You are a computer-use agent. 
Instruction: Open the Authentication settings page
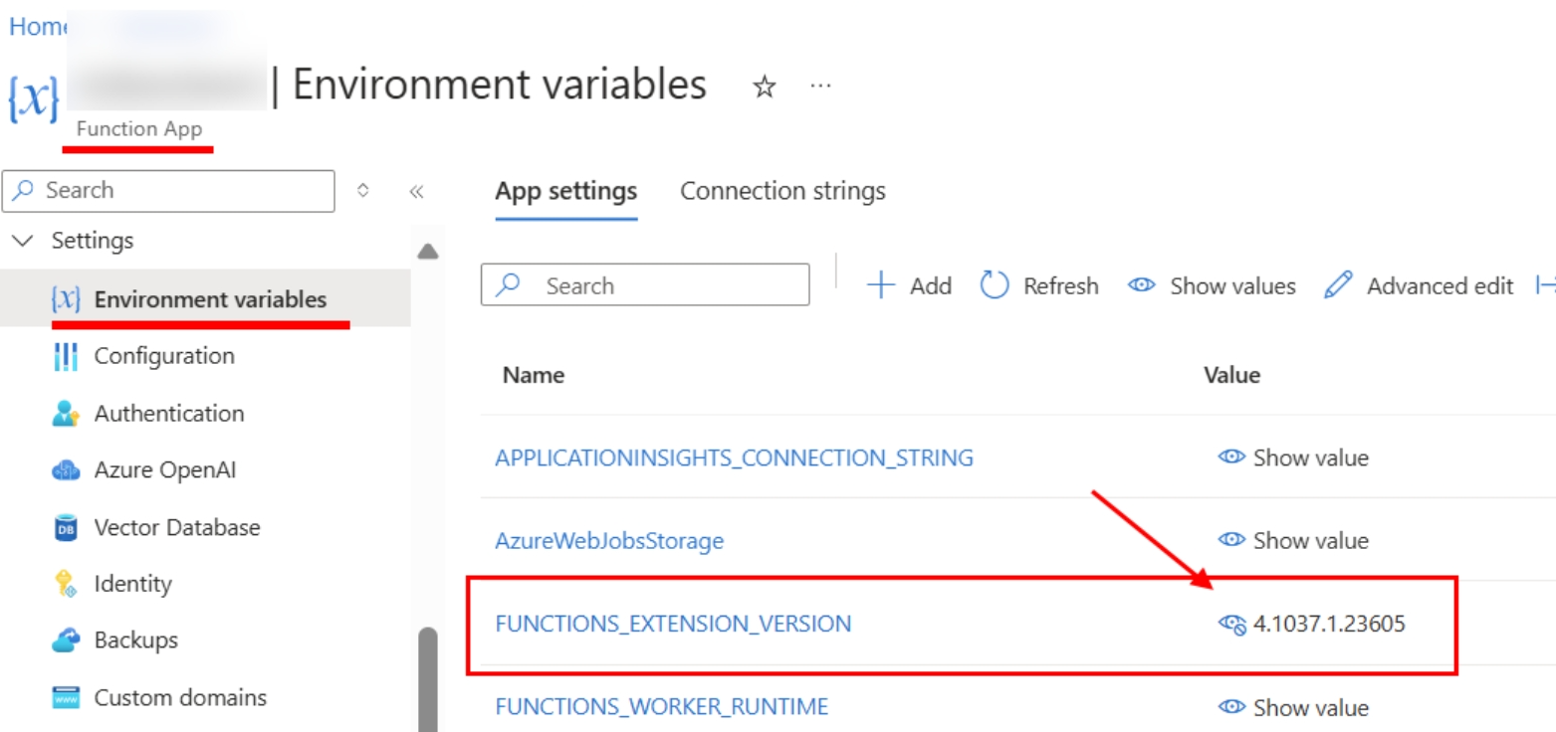(168, 413)
